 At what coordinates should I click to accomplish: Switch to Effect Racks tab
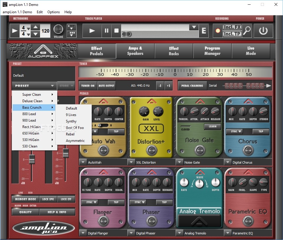coord(174,51)
